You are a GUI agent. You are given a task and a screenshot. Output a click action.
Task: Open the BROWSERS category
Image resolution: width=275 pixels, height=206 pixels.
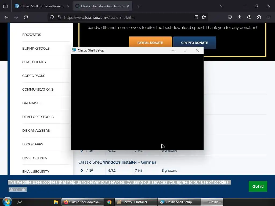coord(32,35)
